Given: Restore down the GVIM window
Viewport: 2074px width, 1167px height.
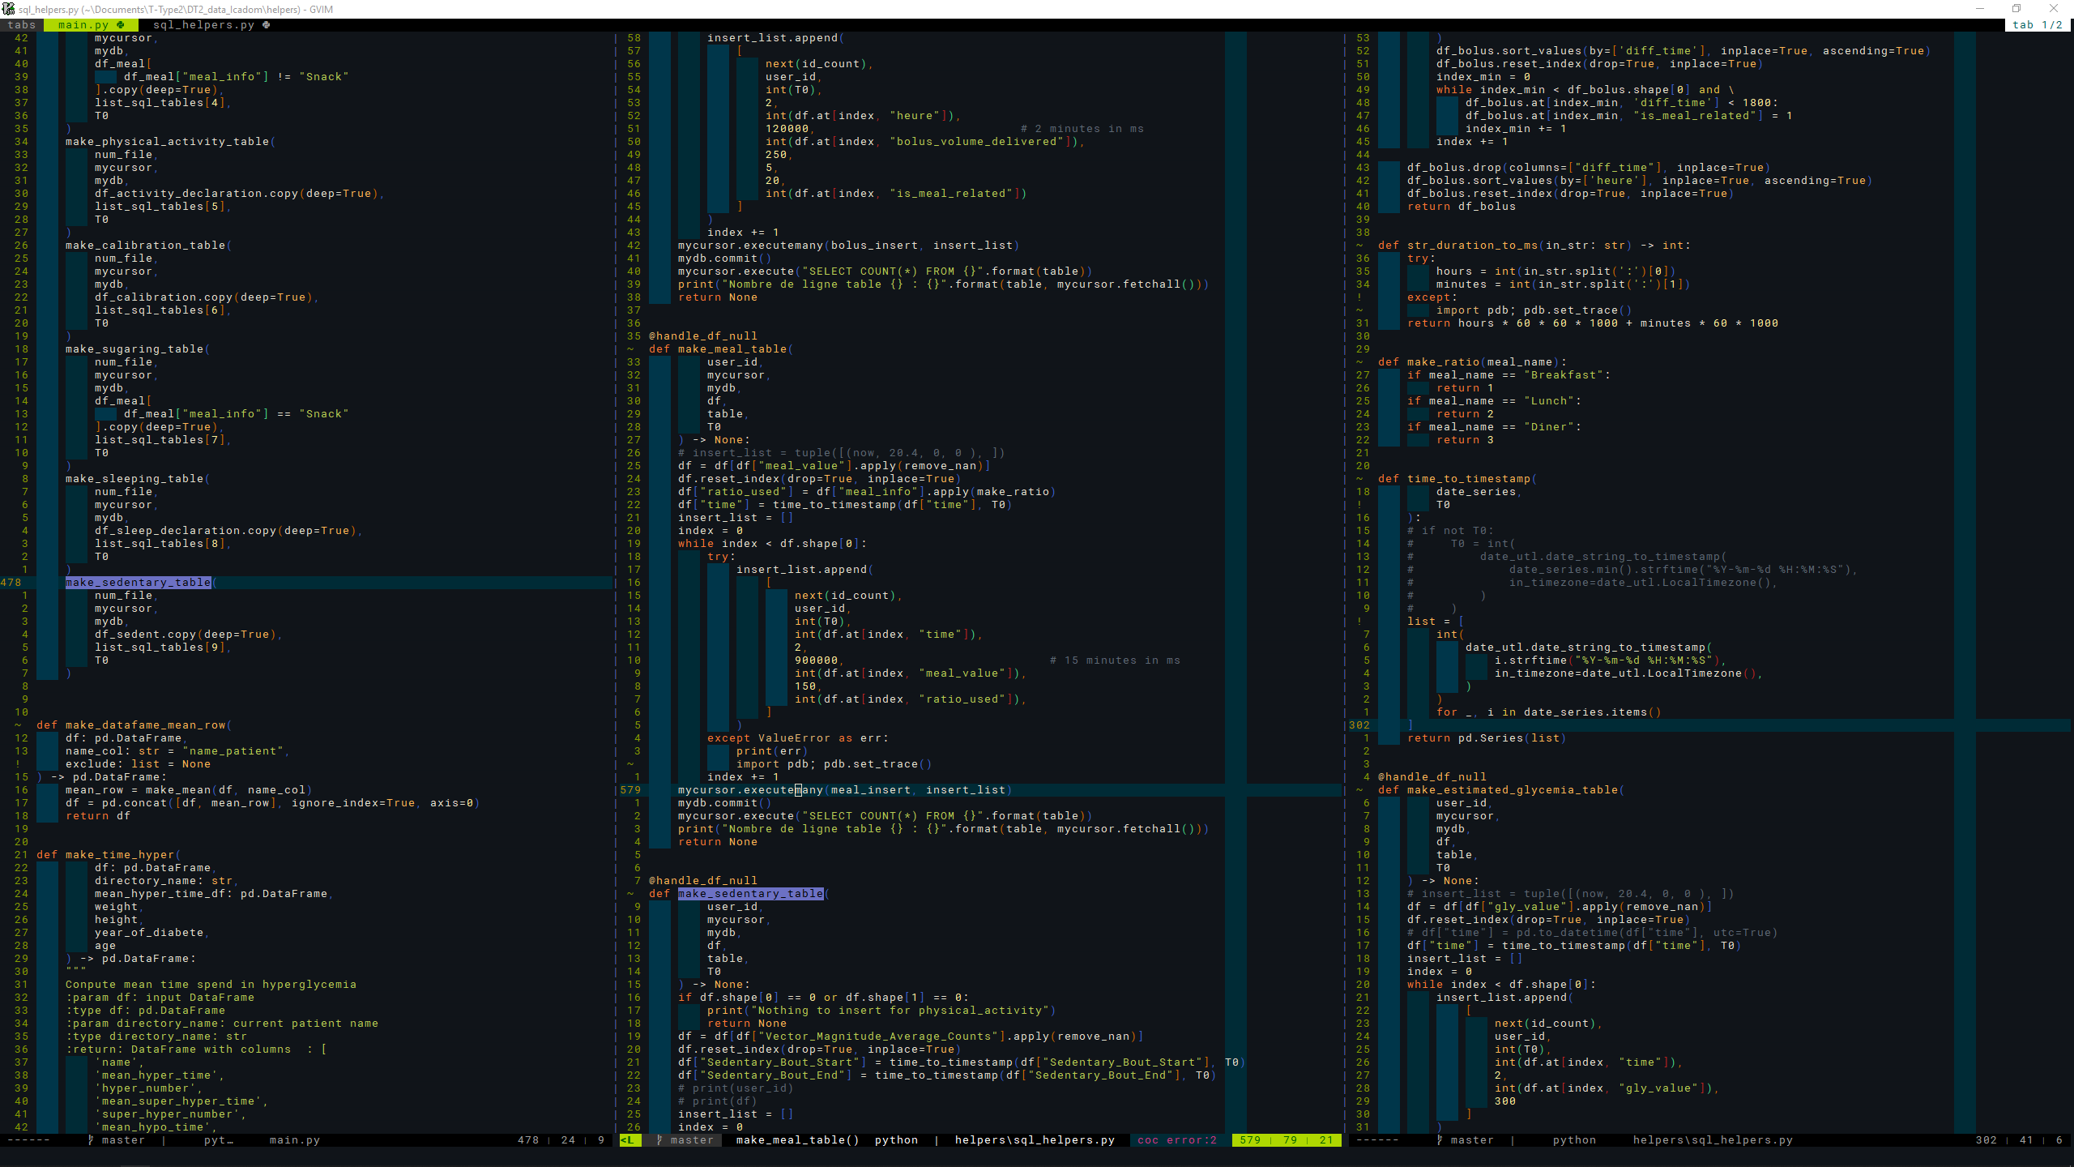Looking at the screenshot, I should (2016, 9).
